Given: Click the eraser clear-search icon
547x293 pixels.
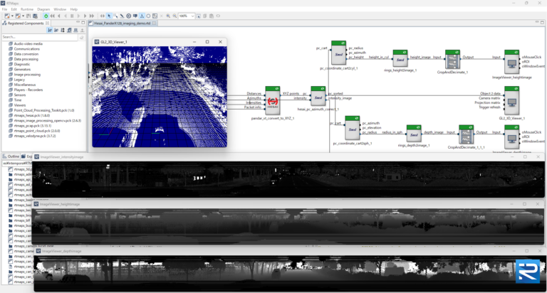Looking at the screenshot, I should coord(81,37).
